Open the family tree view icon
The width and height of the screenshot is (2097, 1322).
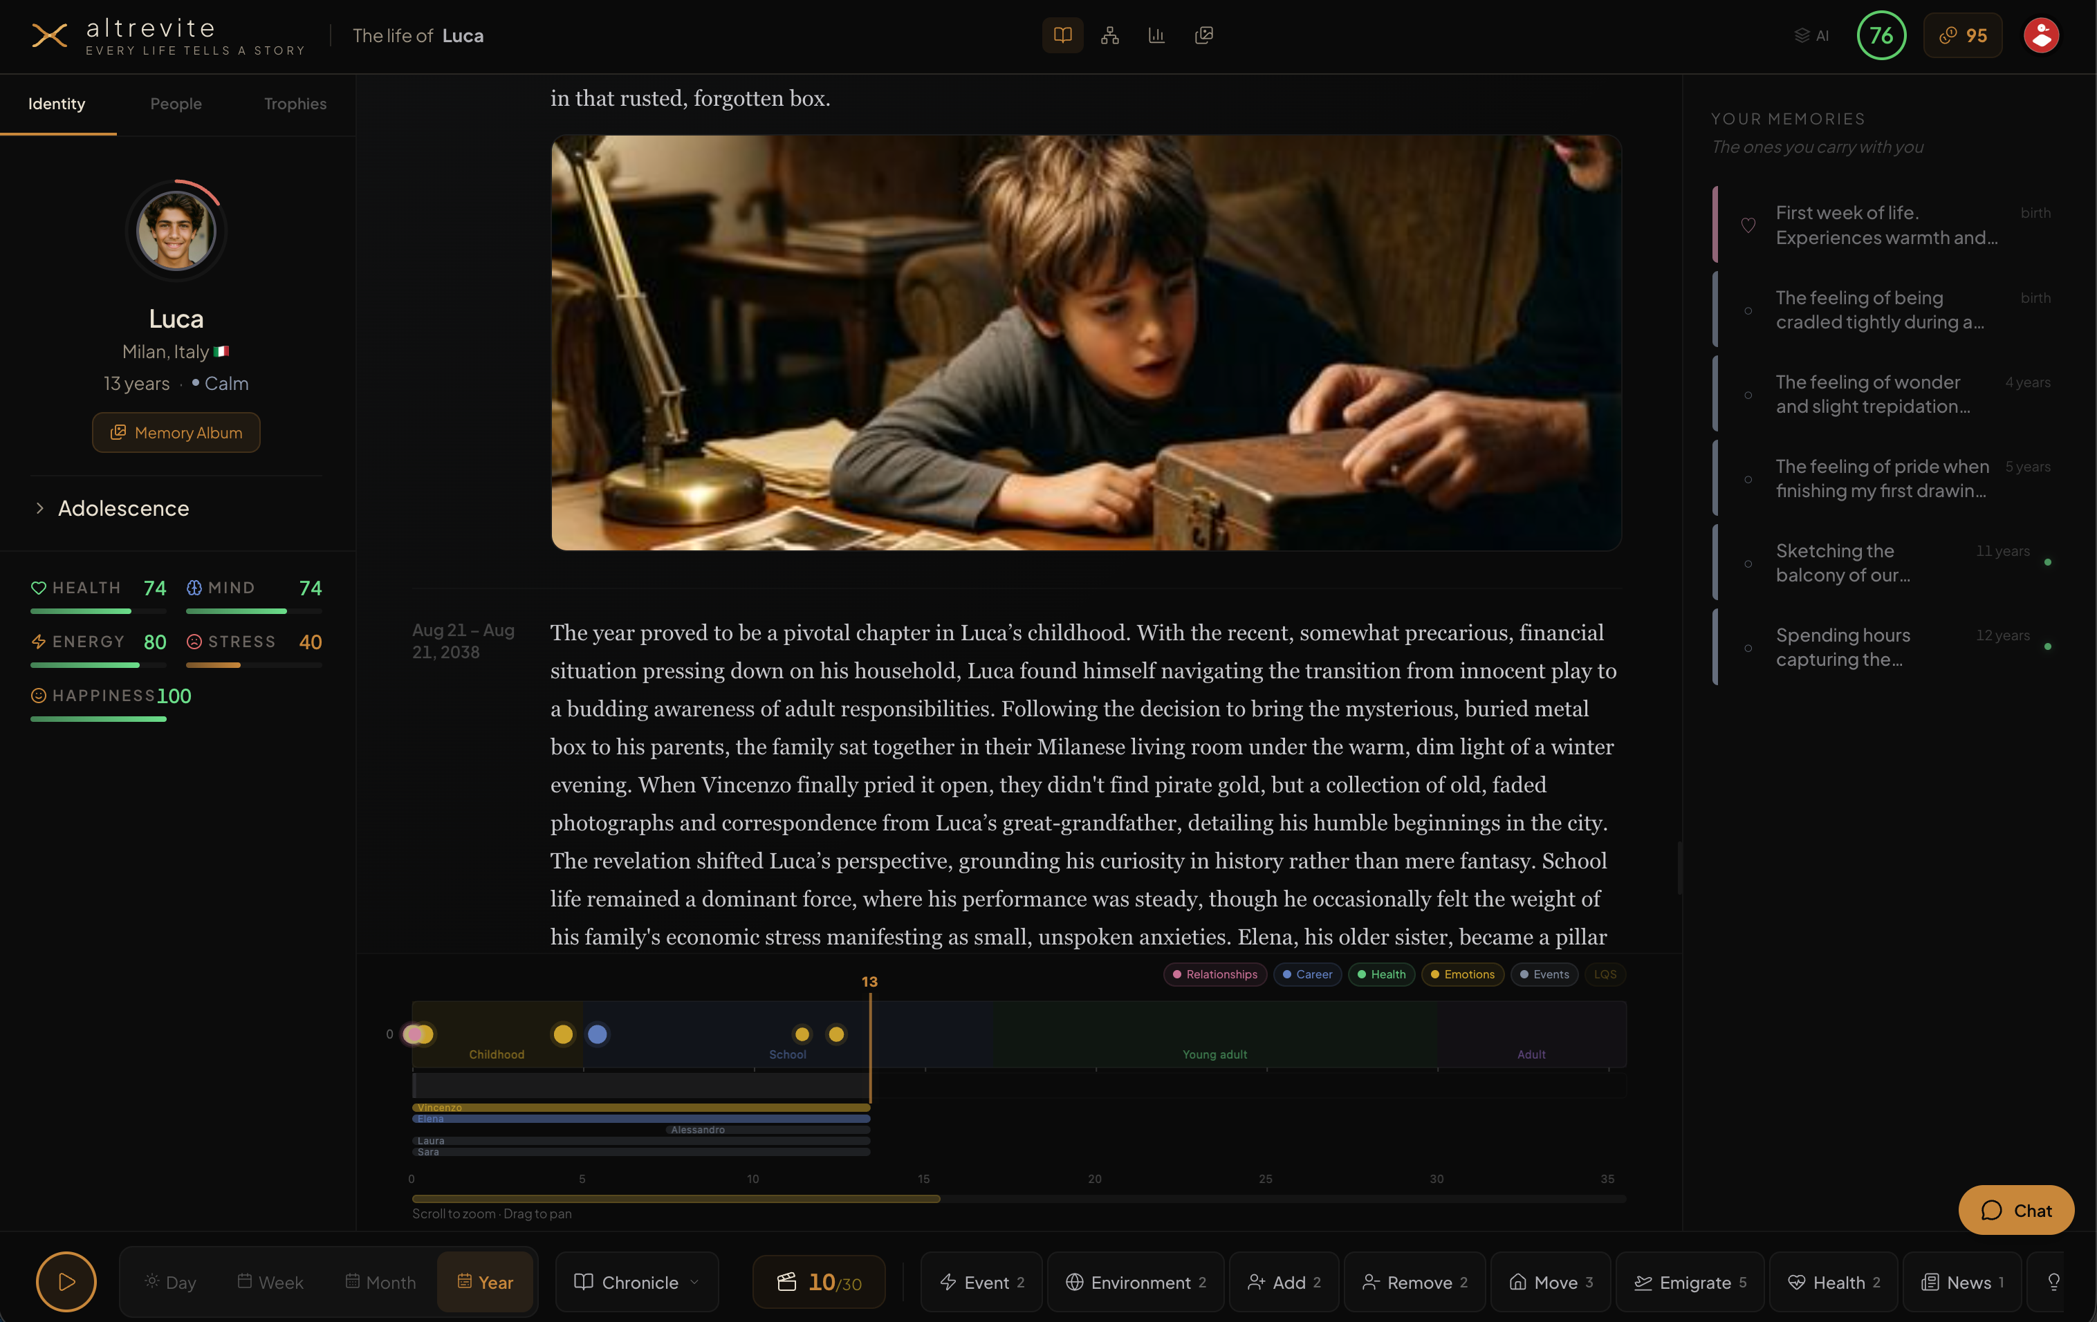[1109, 36]
